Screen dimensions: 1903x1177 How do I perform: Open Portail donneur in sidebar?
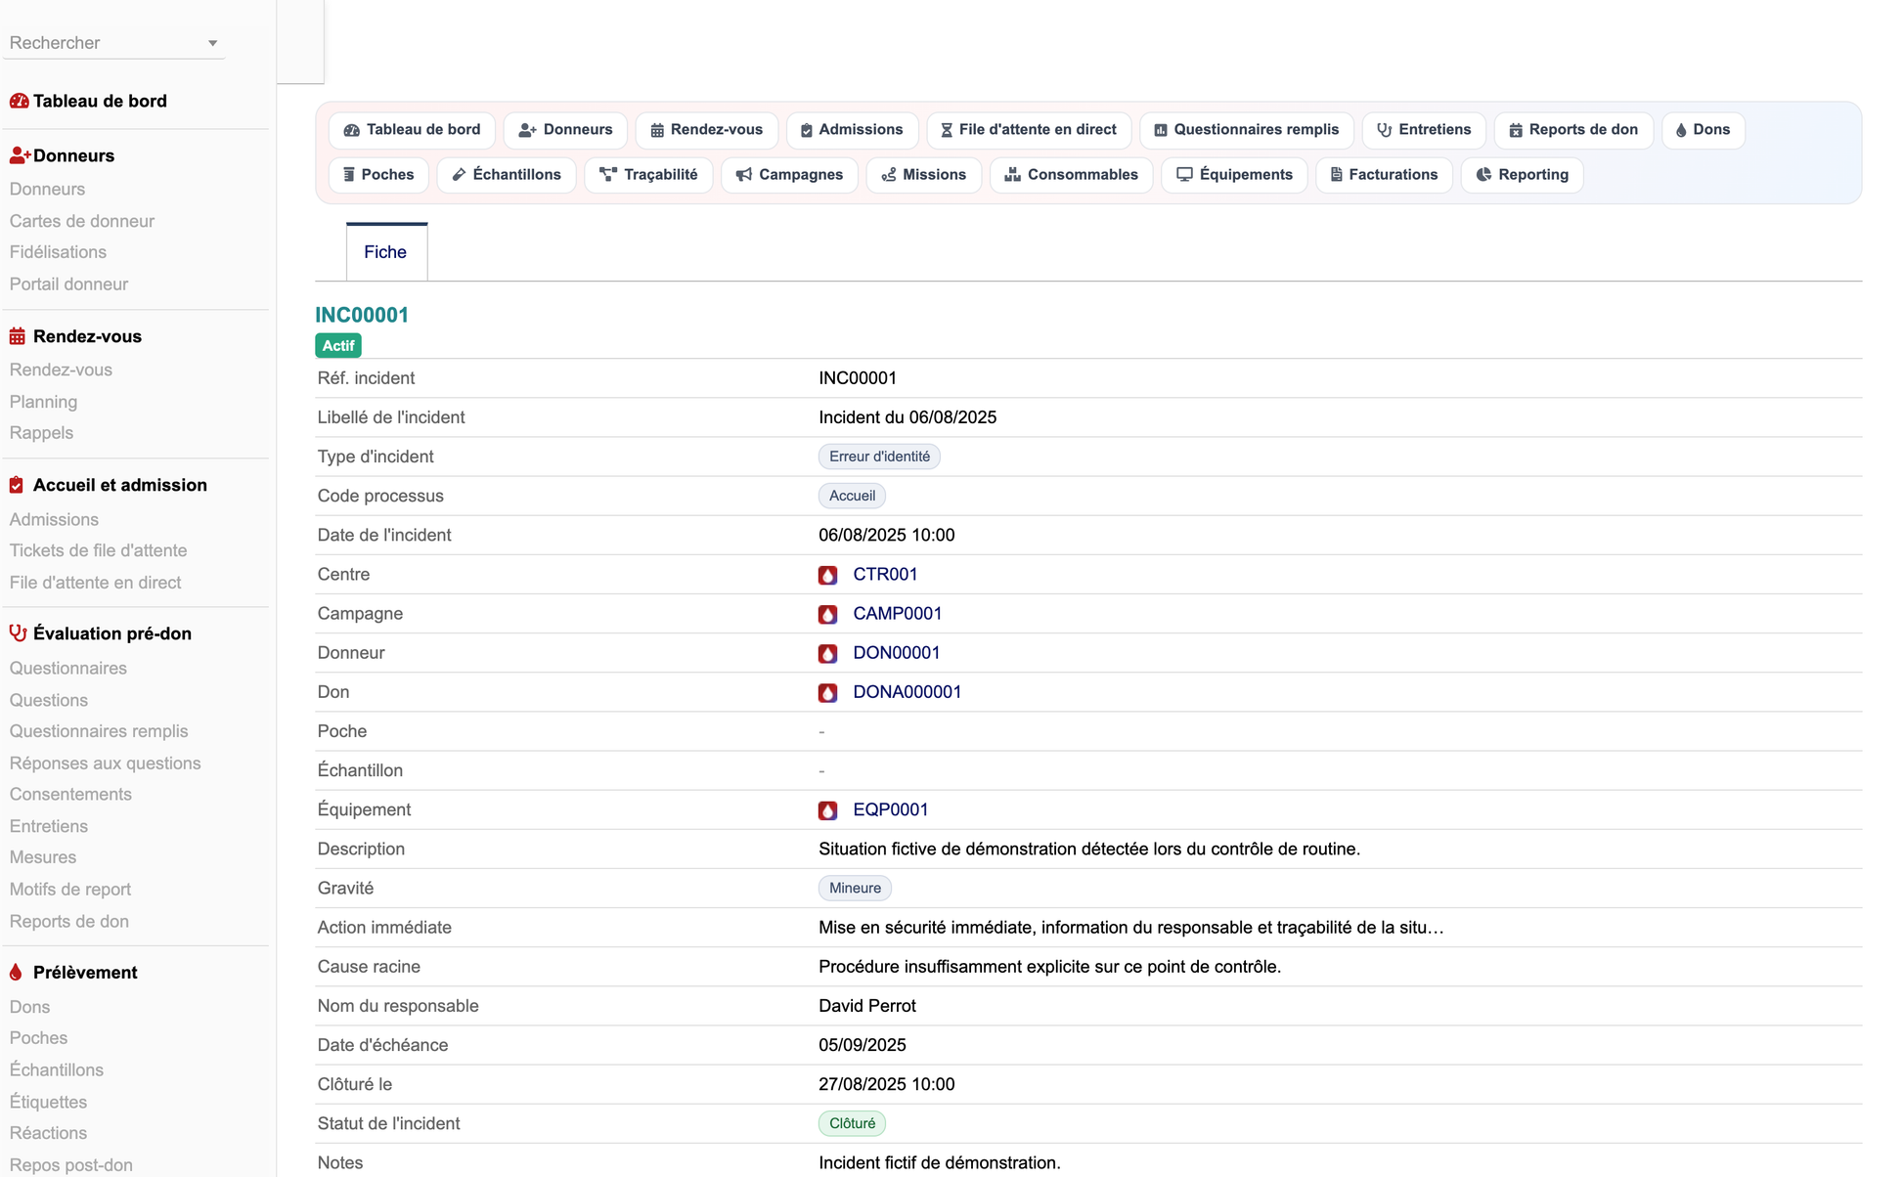click(x=68, y=284)
